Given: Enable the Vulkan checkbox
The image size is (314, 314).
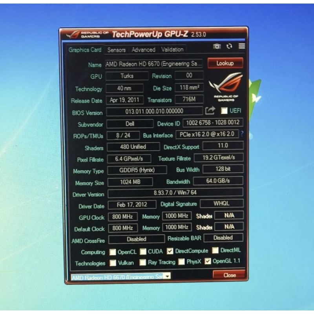Looking at the screenshot, I should [113, 263].
